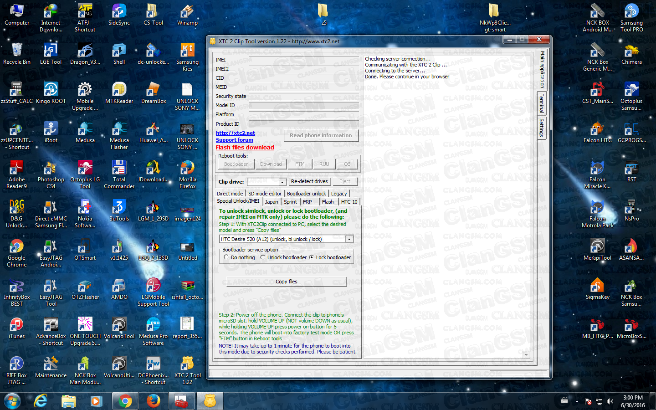The height and width of the screenshot is (410, 656).
Task: Open the iRoot desktop icon
Action: point(51,132)
